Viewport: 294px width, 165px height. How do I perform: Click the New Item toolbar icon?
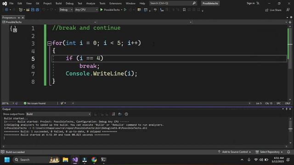pyautogui.click(x=21, y=10)
